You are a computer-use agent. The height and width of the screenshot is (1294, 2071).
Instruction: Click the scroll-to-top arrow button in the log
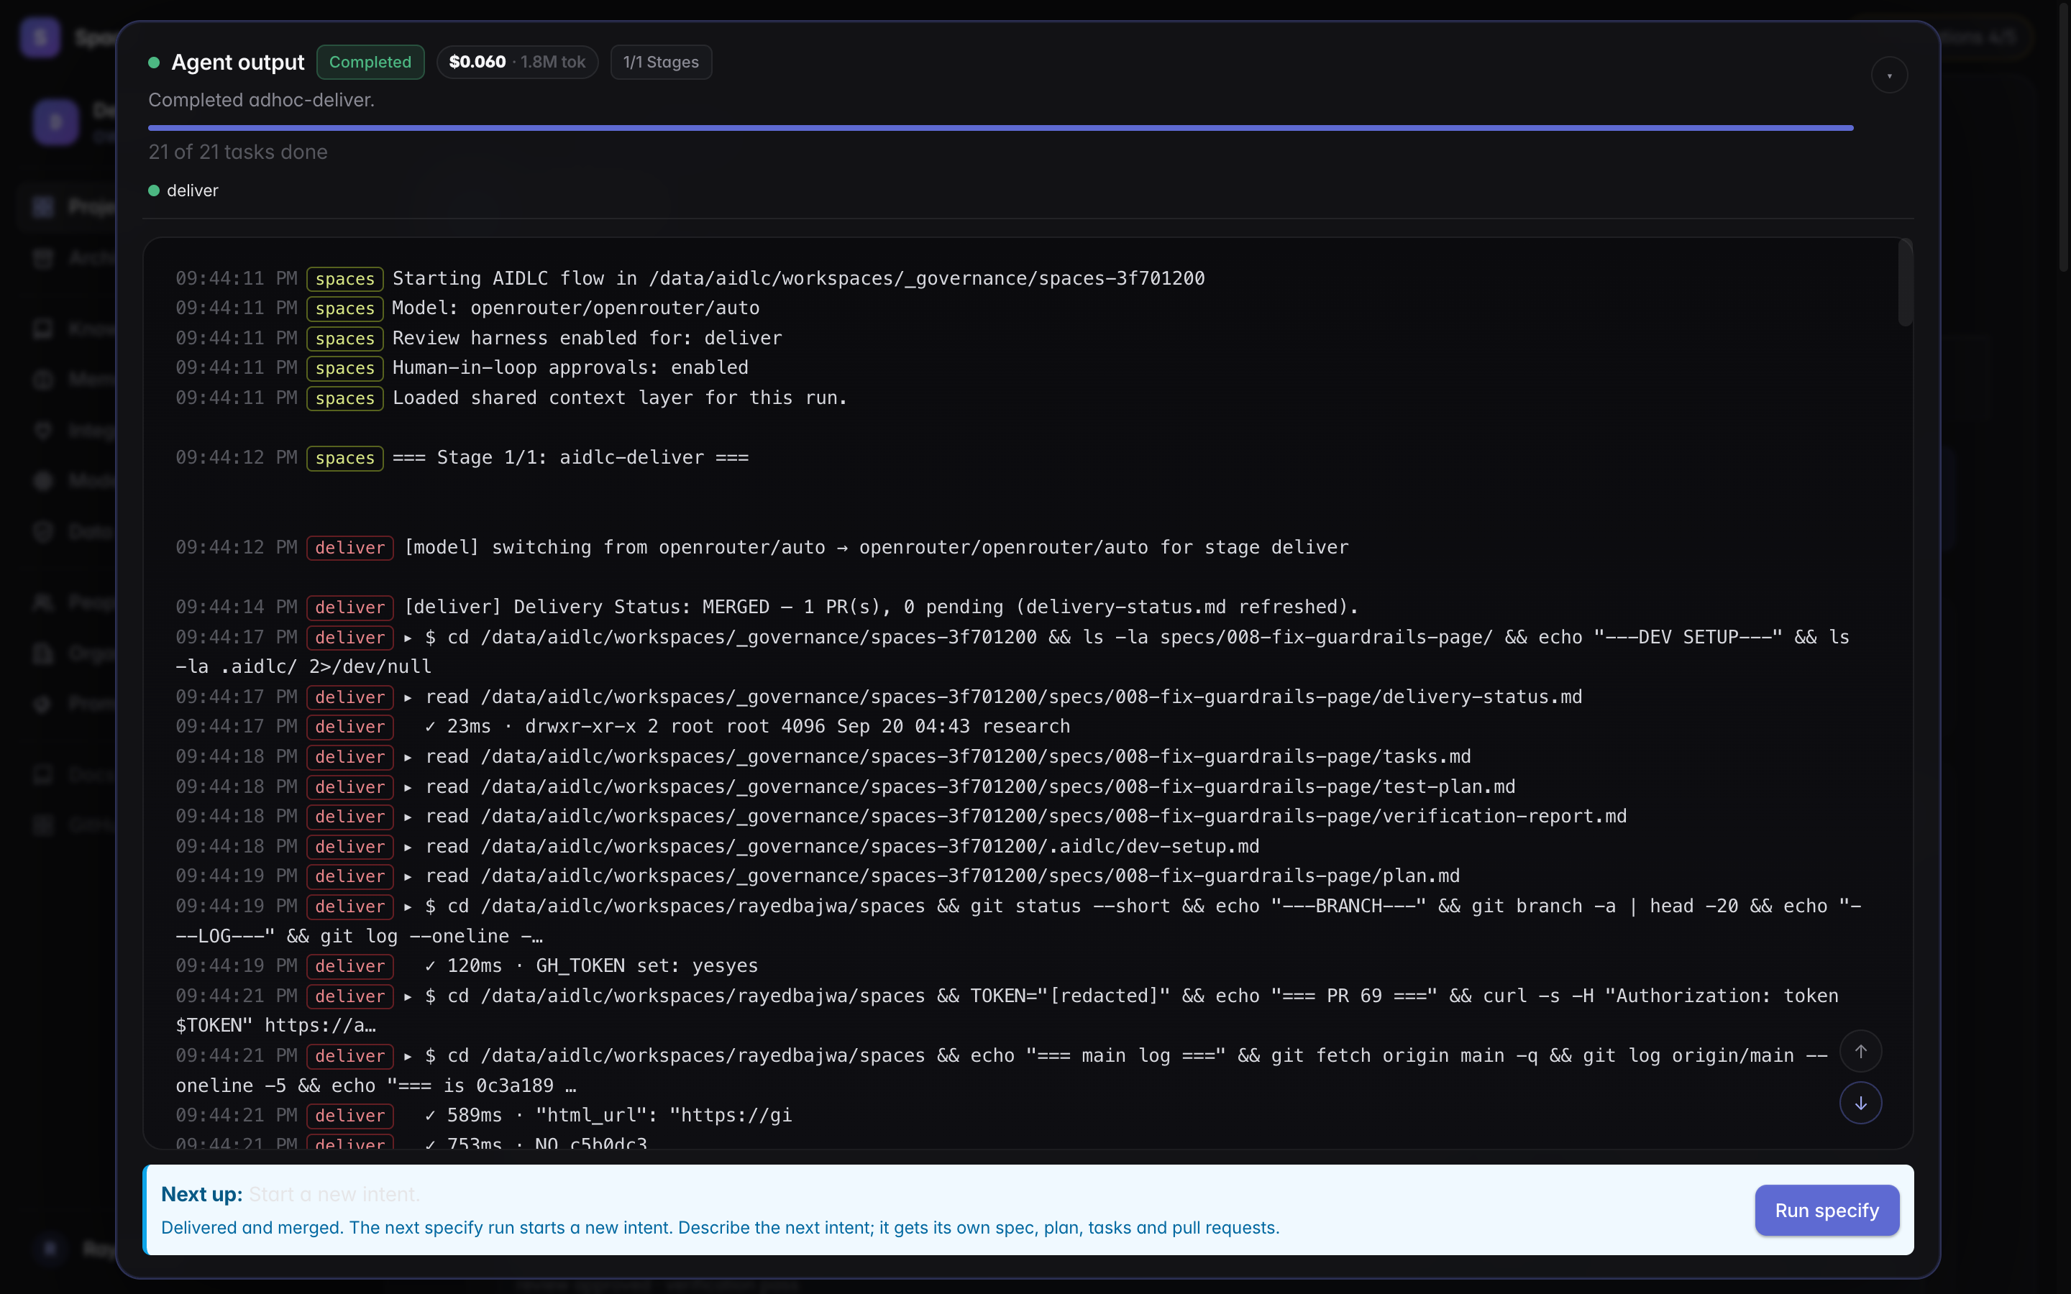[x=1860, y=1052]
